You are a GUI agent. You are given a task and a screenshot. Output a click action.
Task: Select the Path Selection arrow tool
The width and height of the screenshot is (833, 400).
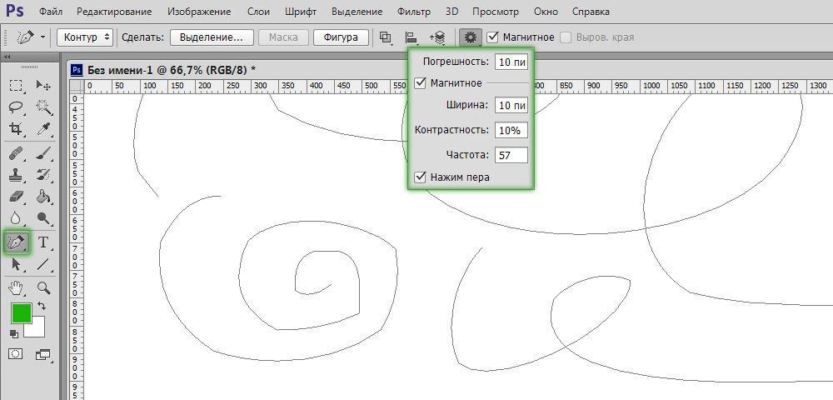click(x=17, y=264)
